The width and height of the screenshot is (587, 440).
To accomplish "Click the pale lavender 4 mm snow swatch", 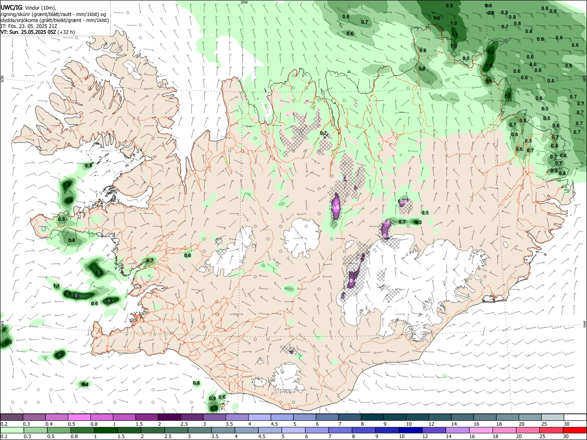I will coord(260,417).
